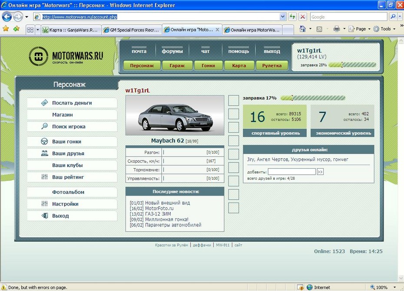Expand the Home button dropdown
This screenshot has width=404, height=291.
310,29
